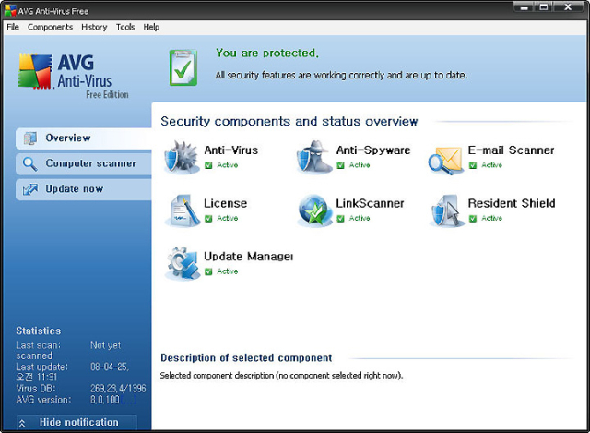The height and width of the screenshot is (433, 590).
Task: Click the LinkScanner component label
Action: point(370,203)
